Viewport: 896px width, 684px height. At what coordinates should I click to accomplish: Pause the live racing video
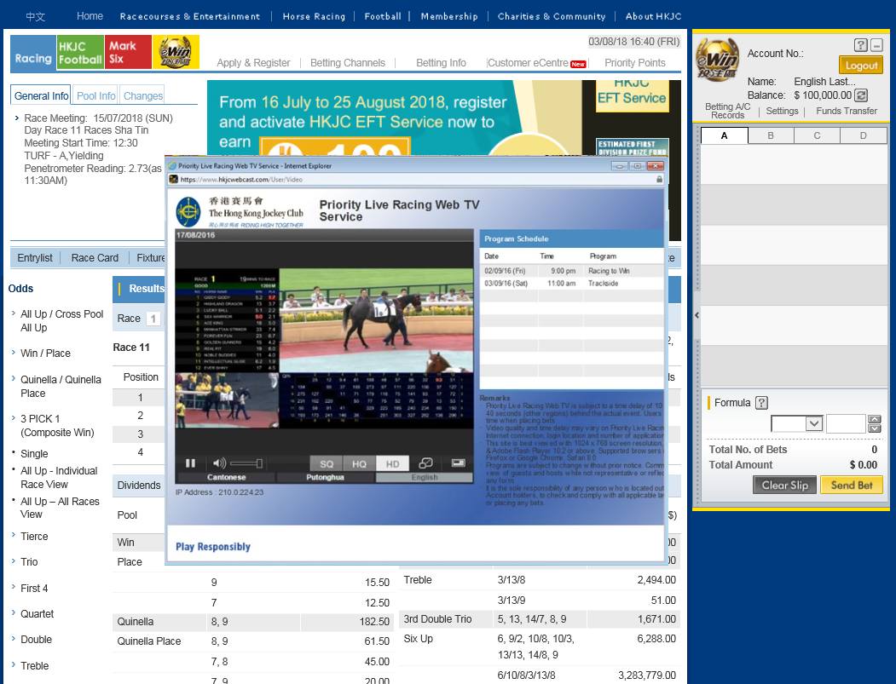(x=191, y=463)
